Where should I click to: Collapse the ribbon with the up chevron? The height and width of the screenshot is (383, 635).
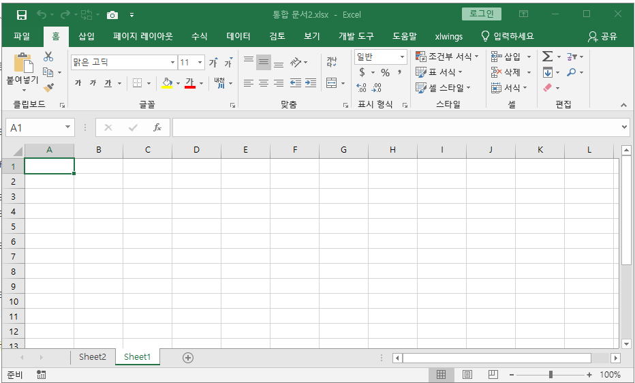click(623, 105)
